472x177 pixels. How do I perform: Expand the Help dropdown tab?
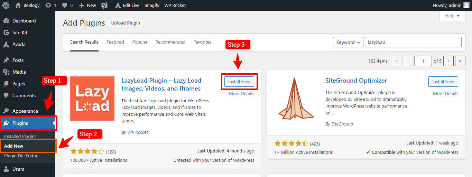(452, 16)
